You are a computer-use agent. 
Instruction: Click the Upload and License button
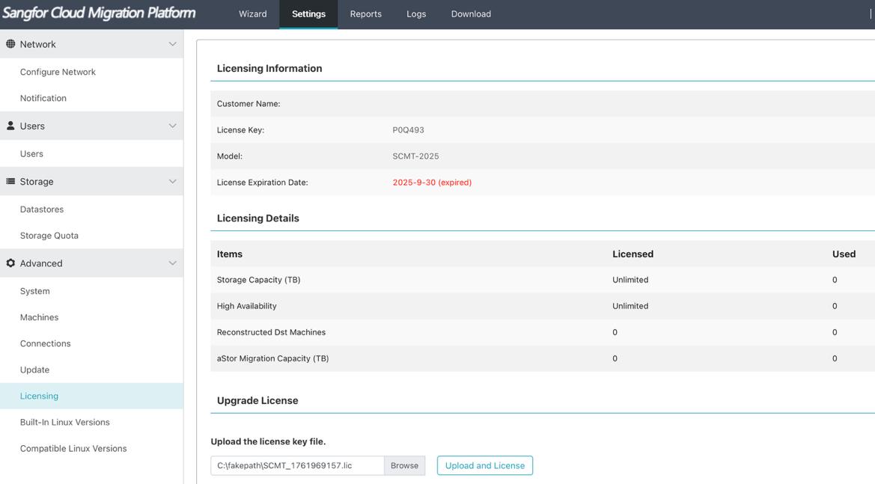[x=485, y=465]
